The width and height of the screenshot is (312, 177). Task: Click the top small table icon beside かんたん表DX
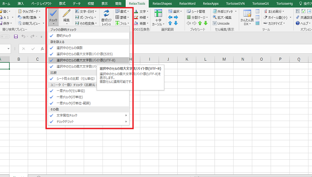pyautogui.click(x=257, y=11)
